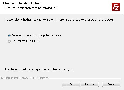
Task: Click the "just yourself" phrase in instructions
Action: point(106,20)
